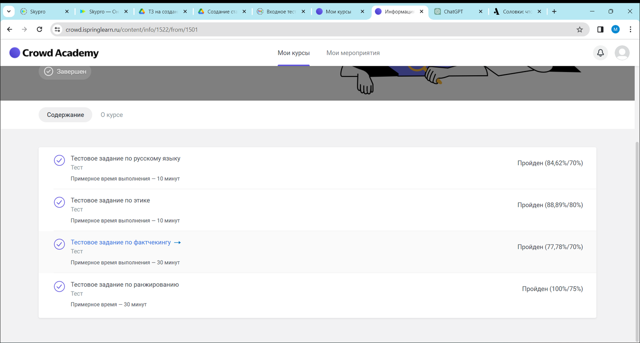Open the browser side panel icon
This screenshot has width=640, height=343.
tap(600, 29)
